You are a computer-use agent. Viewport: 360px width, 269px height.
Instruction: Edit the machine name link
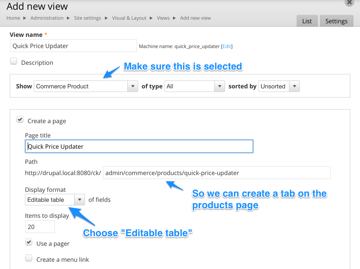[227, 46]
